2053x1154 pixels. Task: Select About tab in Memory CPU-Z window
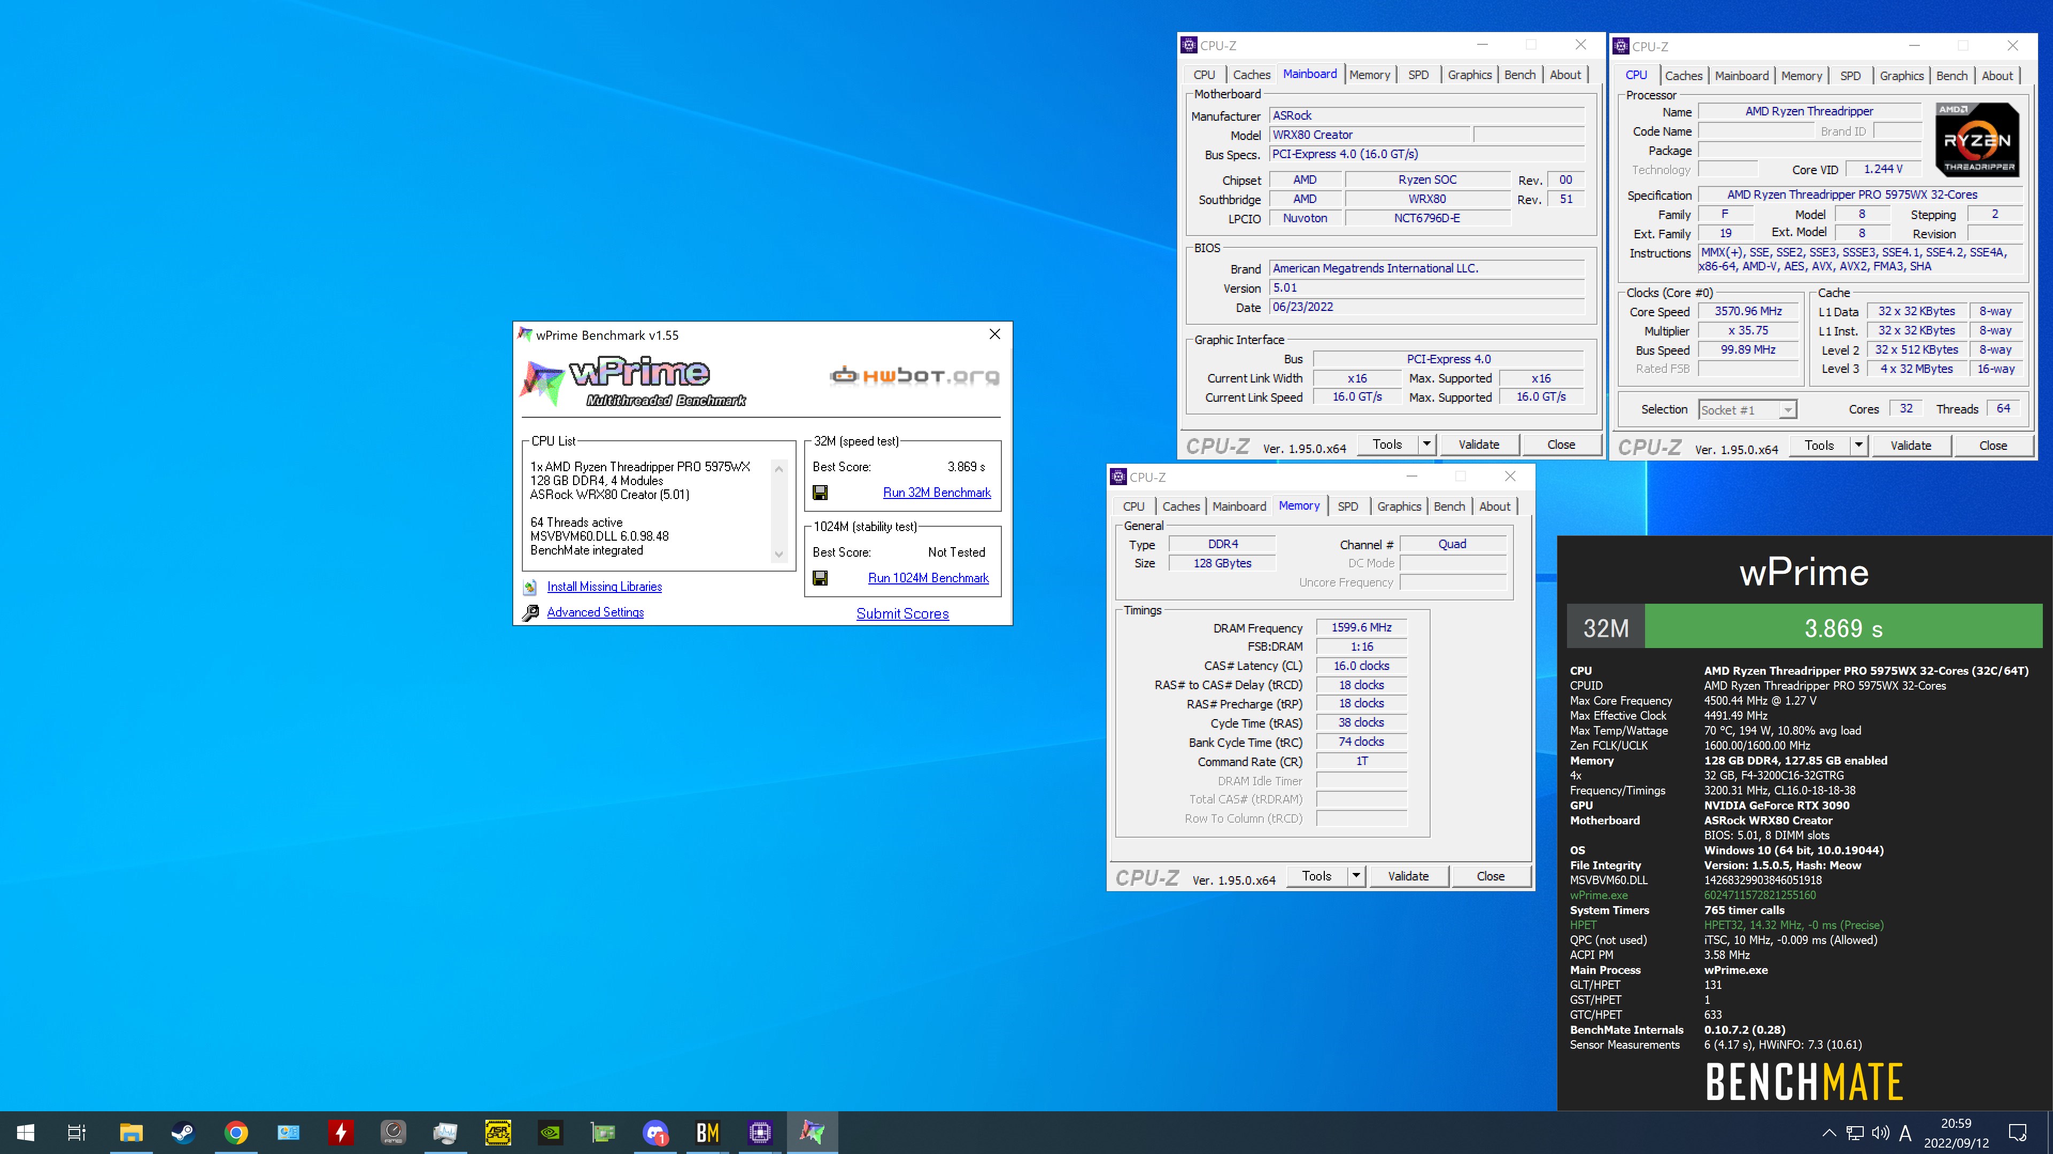point(1494,506)
